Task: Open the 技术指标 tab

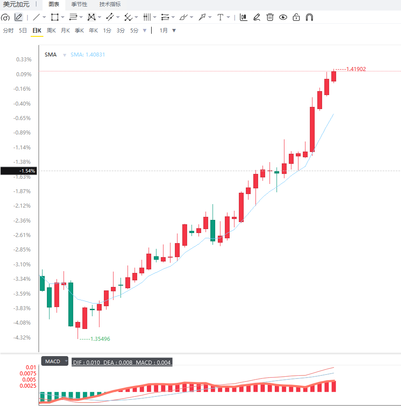Action: [x=110, y=4]
